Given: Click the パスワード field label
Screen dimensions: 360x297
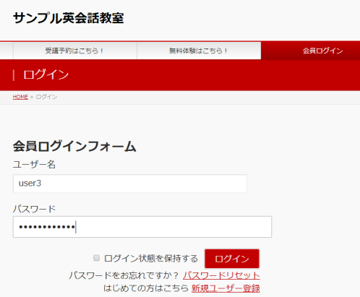Looking at the screenshot, I should pyautogui.click(x=34, y=209).
